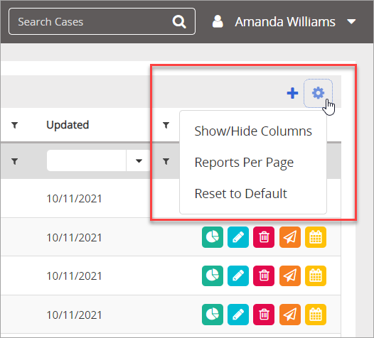This screenshot has height=338, width=374.
Task: Open the gear settings icon
Action: (318, 93)
